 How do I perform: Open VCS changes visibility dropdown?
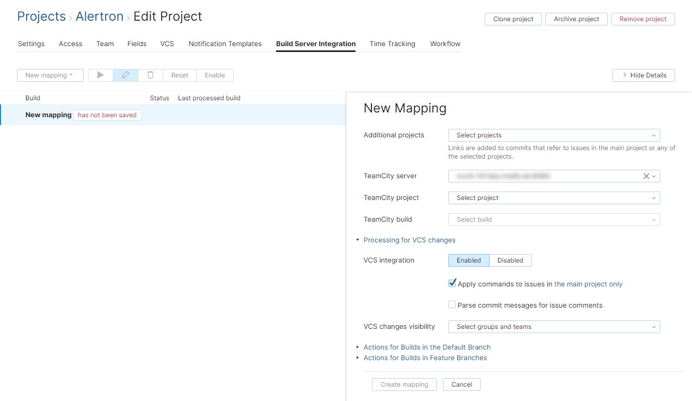coord(554,327)
